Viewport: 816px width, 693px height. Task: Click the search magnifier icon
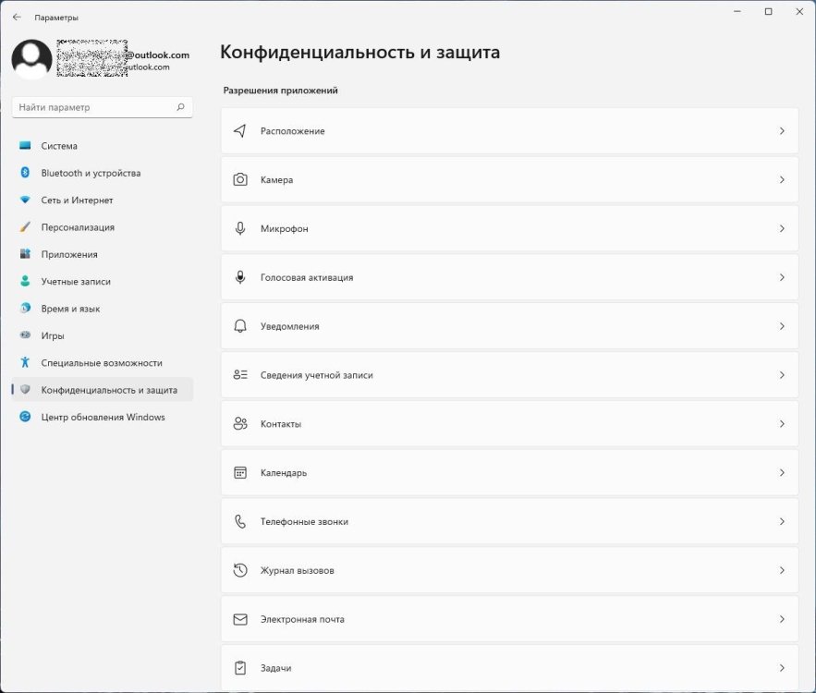click(x=181, y=107)
